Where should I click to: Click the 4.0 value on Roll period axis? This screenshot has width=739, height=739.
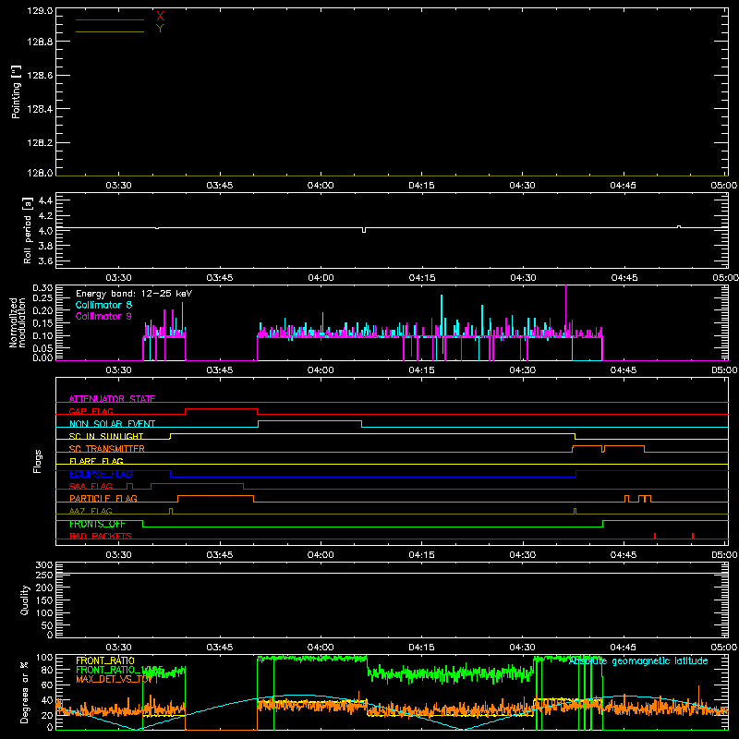point(45,231)
